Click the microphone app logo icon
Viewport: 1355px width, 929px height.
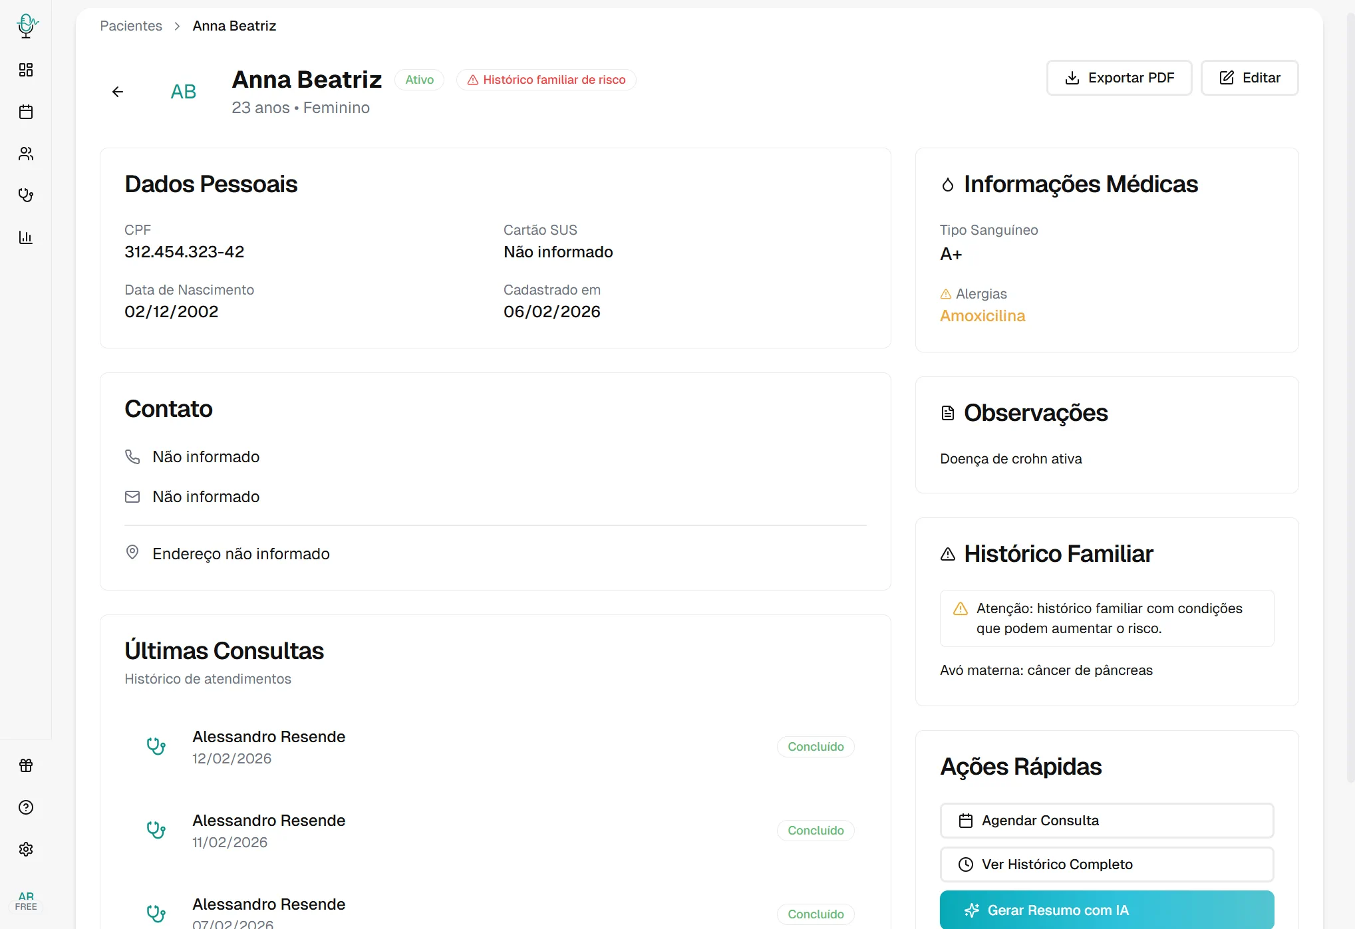[26, 25]
